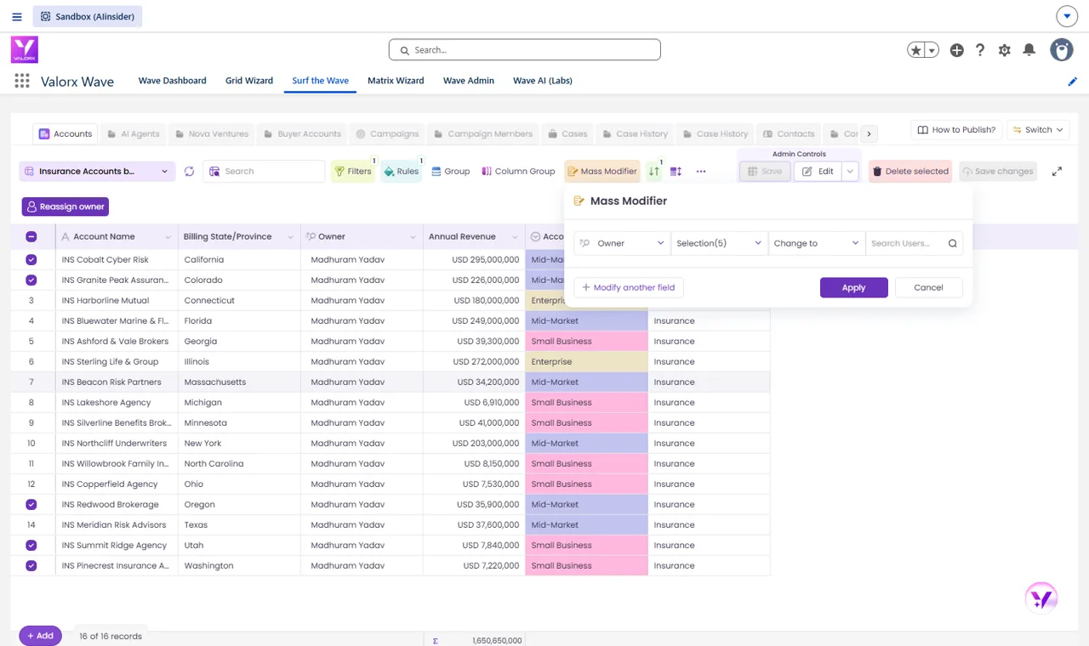Click the Valorx logo
1089x646 pixels.
pyautogui.click(x=25, y=49)
